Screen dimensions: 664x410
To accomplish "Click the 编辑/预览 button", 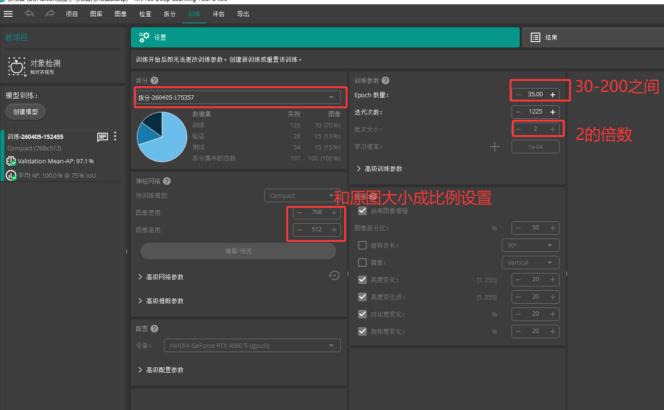I will tap(238, 251).
